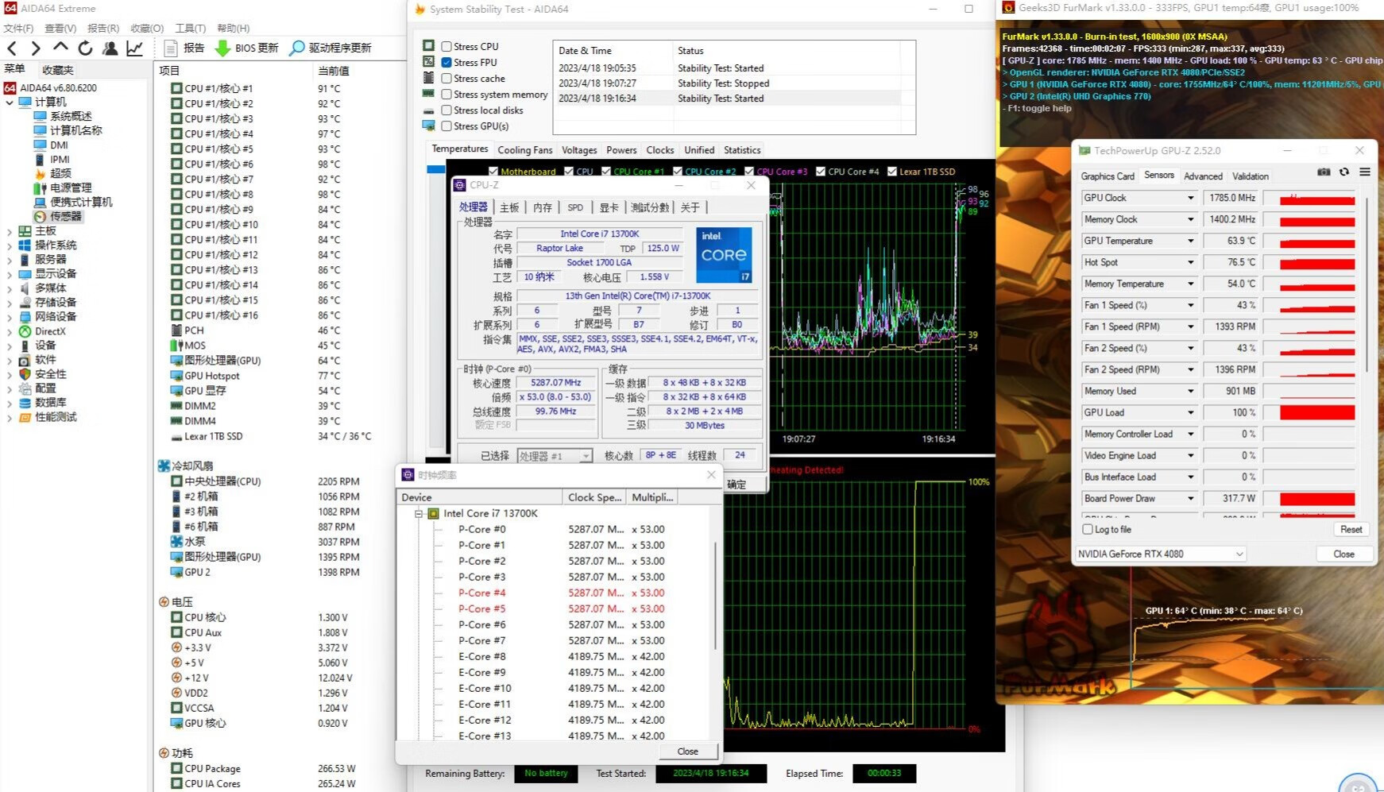Open the AIDA64 graph chart toolbar icon
The width and height of the screenshot is (1384, 792).
coord(134,48)
